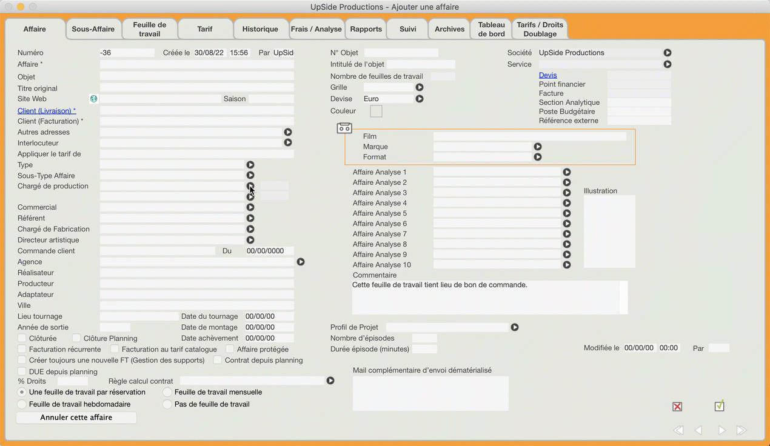The height and width of the screenshot is (446, 770).
Task: Expand the Directeur artistique dropdown arrow
Action: point(250,240)
